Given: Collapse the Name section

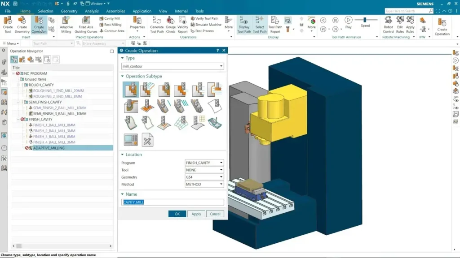Looking at the screenshot, I should (122, 194).
